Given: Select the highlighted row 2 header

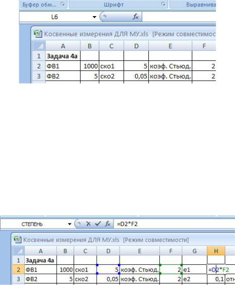Looking at the screenshot, I should pyautogui.click(x=18, y=269).
